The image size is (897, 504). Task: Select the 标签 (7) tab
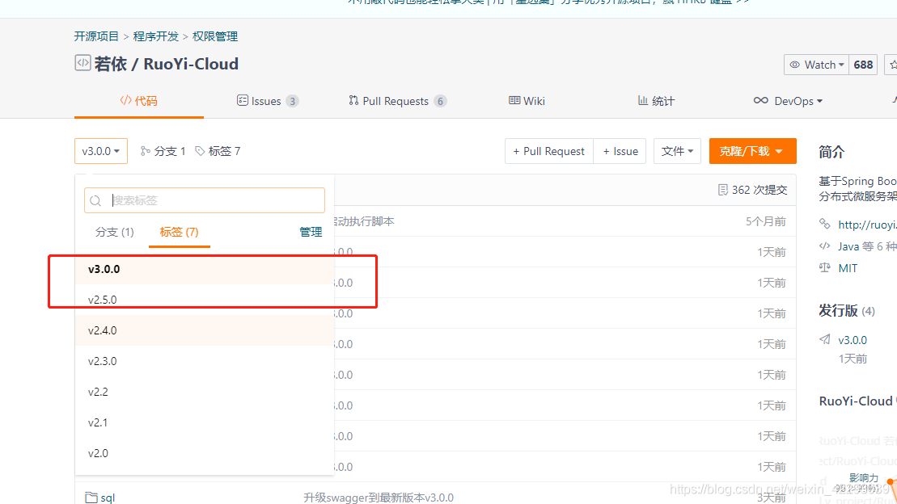[x=179, y=232]
